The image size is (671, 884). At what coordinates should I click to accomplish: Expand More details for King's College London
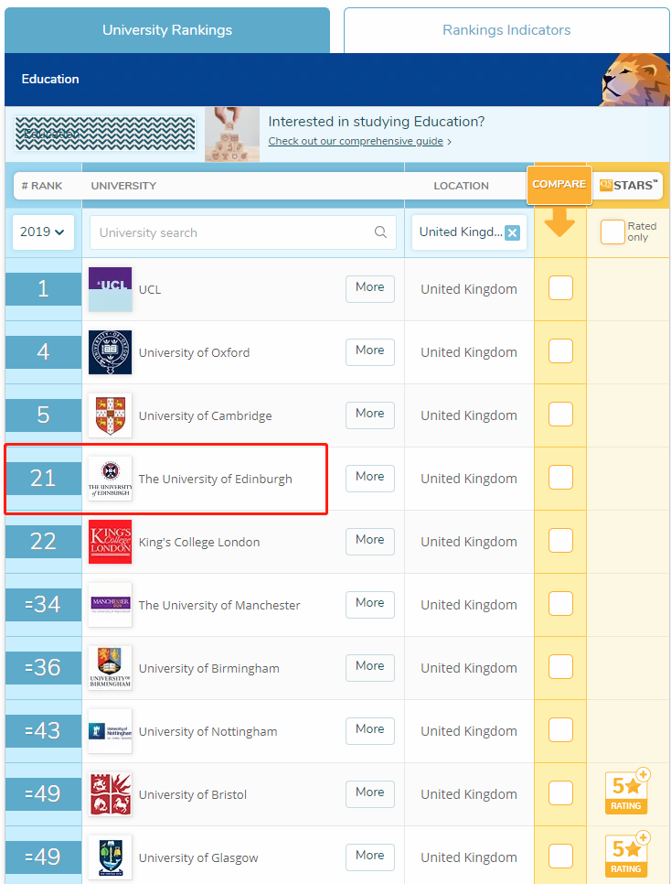[x=369, y=541]
